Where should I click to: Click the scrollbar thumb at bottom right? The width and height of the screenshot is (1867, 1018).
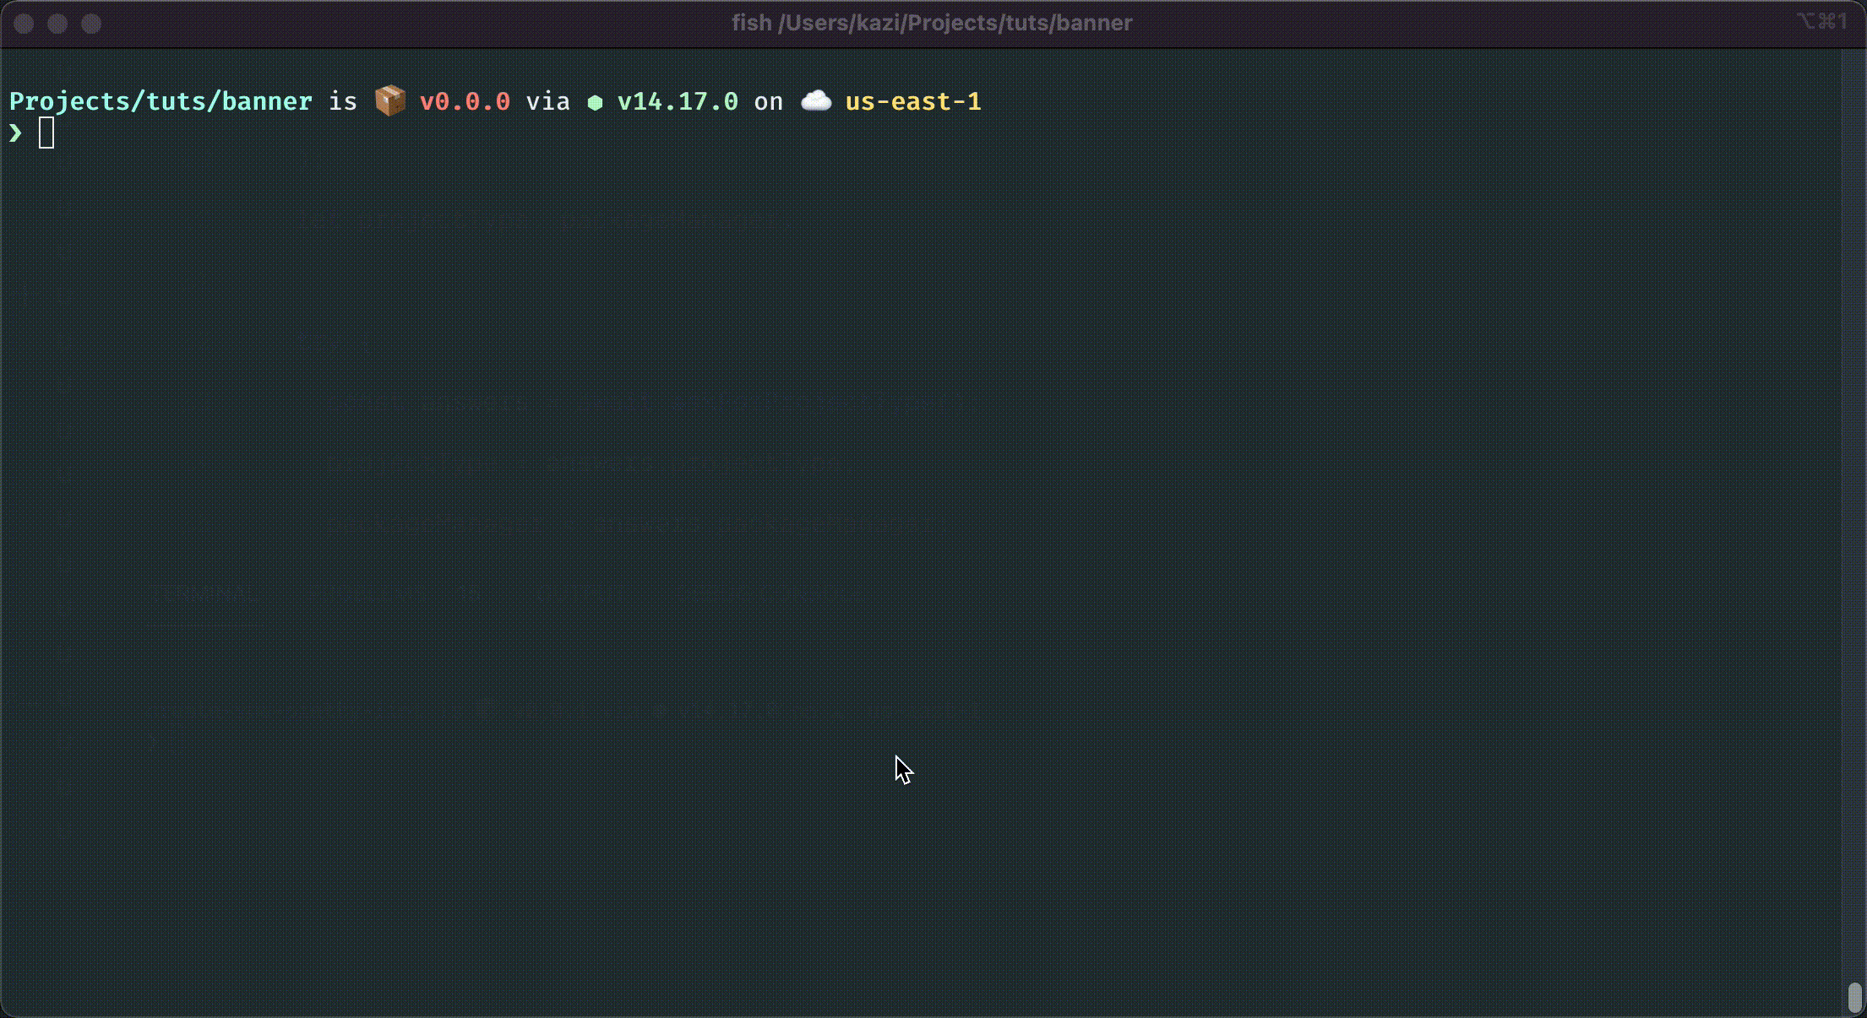1854,998
